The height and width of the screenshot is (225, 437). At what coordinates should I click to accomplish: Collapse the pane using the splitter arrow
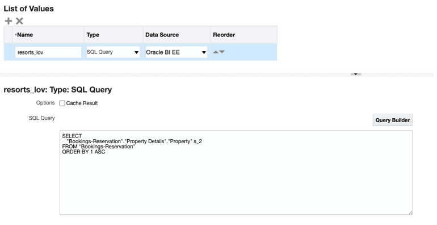[x=356, y=74]
